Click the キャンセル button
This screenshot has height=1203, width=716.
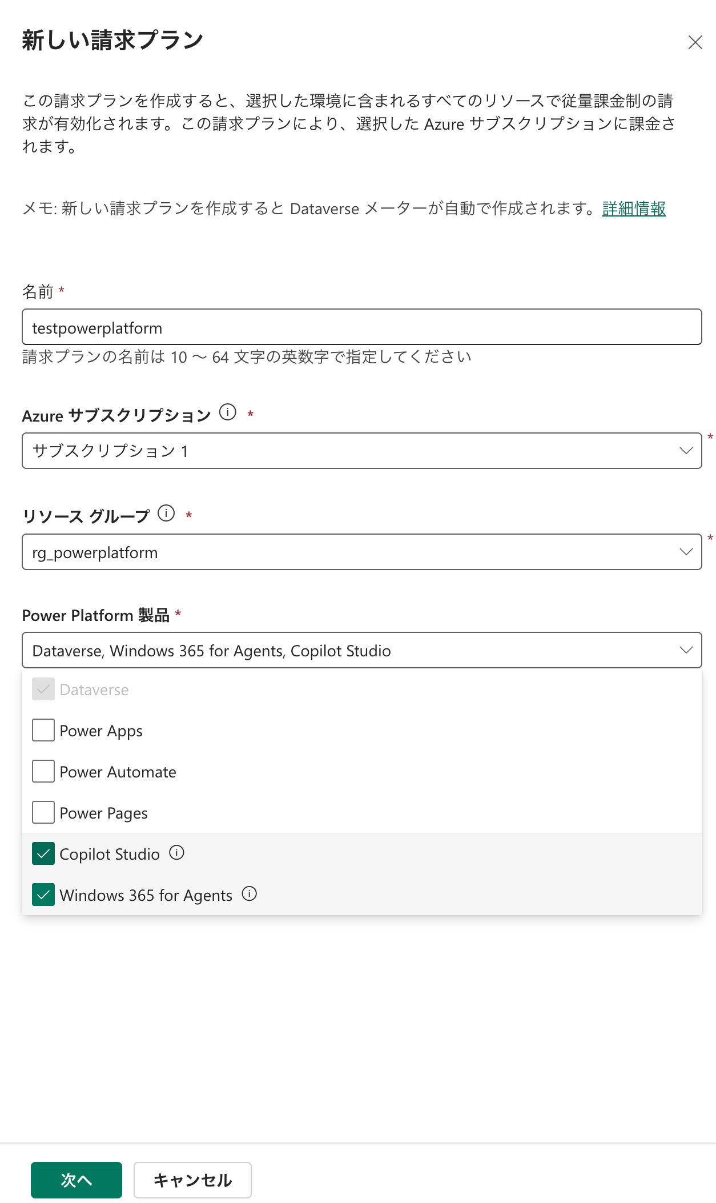coord(192,1180)
